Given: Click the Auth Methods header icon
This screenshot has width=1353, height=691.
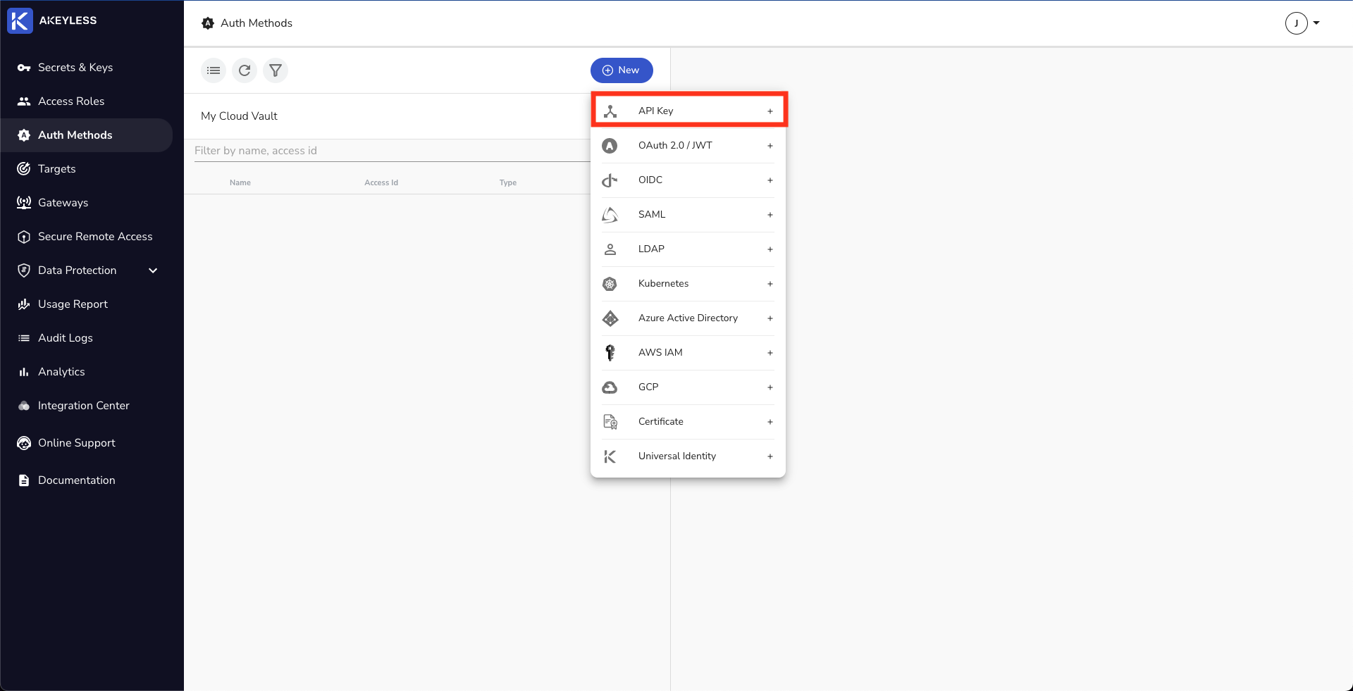Looking at the screenshot, I should (208, 23).
